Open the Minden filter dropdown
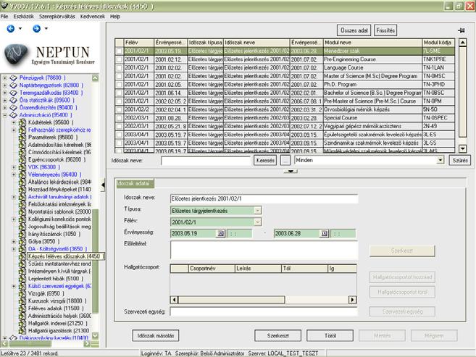 coord(440,160)
